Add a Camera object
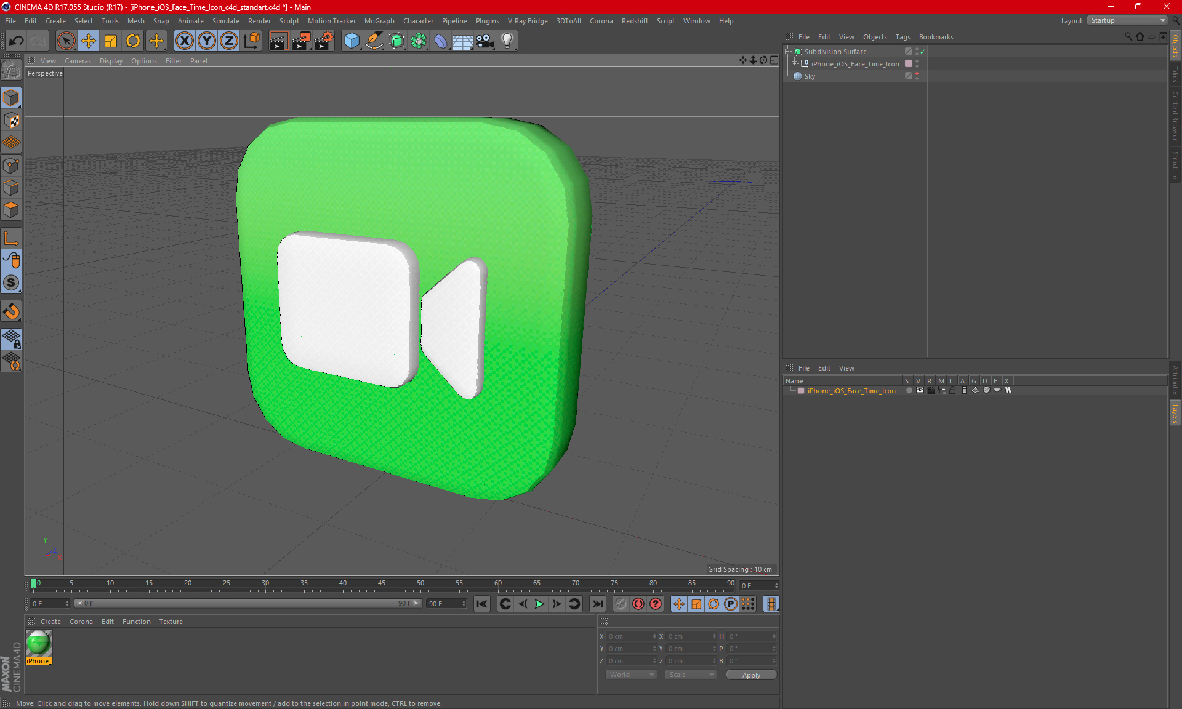The height and width of the screenshot is (709, 1182). (485, 41)
